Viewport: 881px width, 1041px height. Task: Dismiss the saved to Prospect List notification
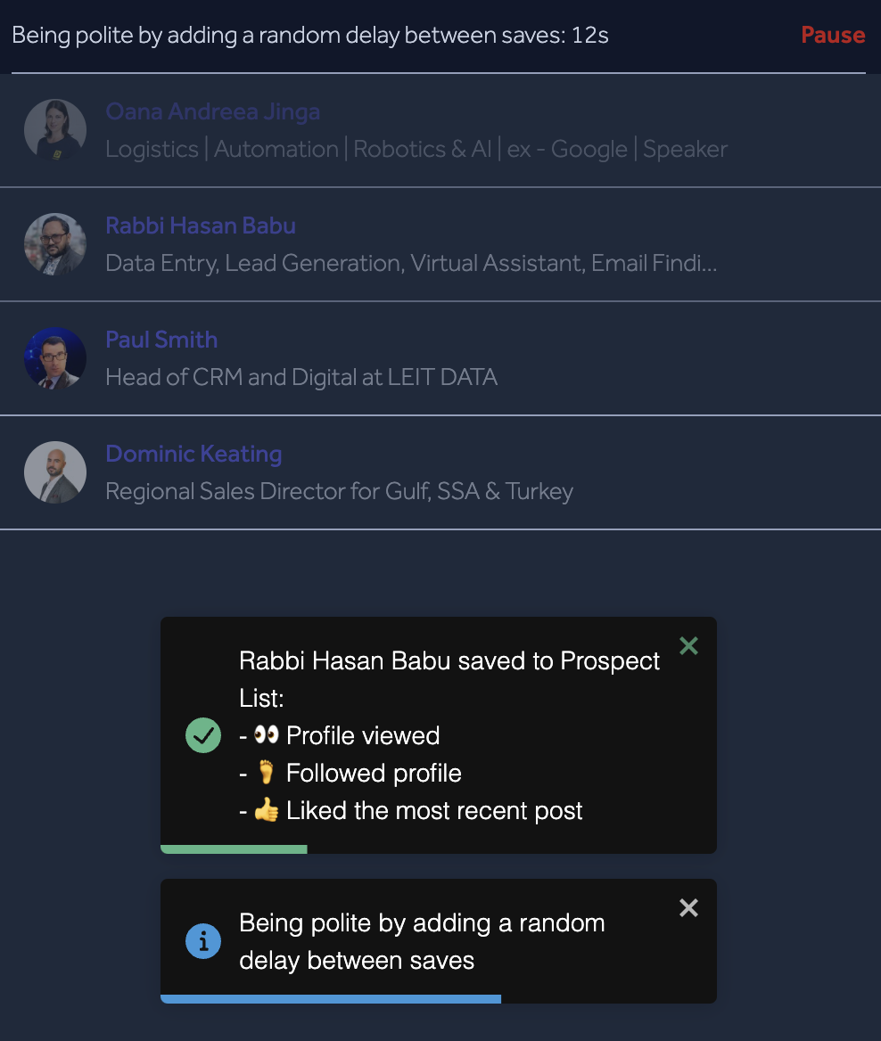pos(688,645)
